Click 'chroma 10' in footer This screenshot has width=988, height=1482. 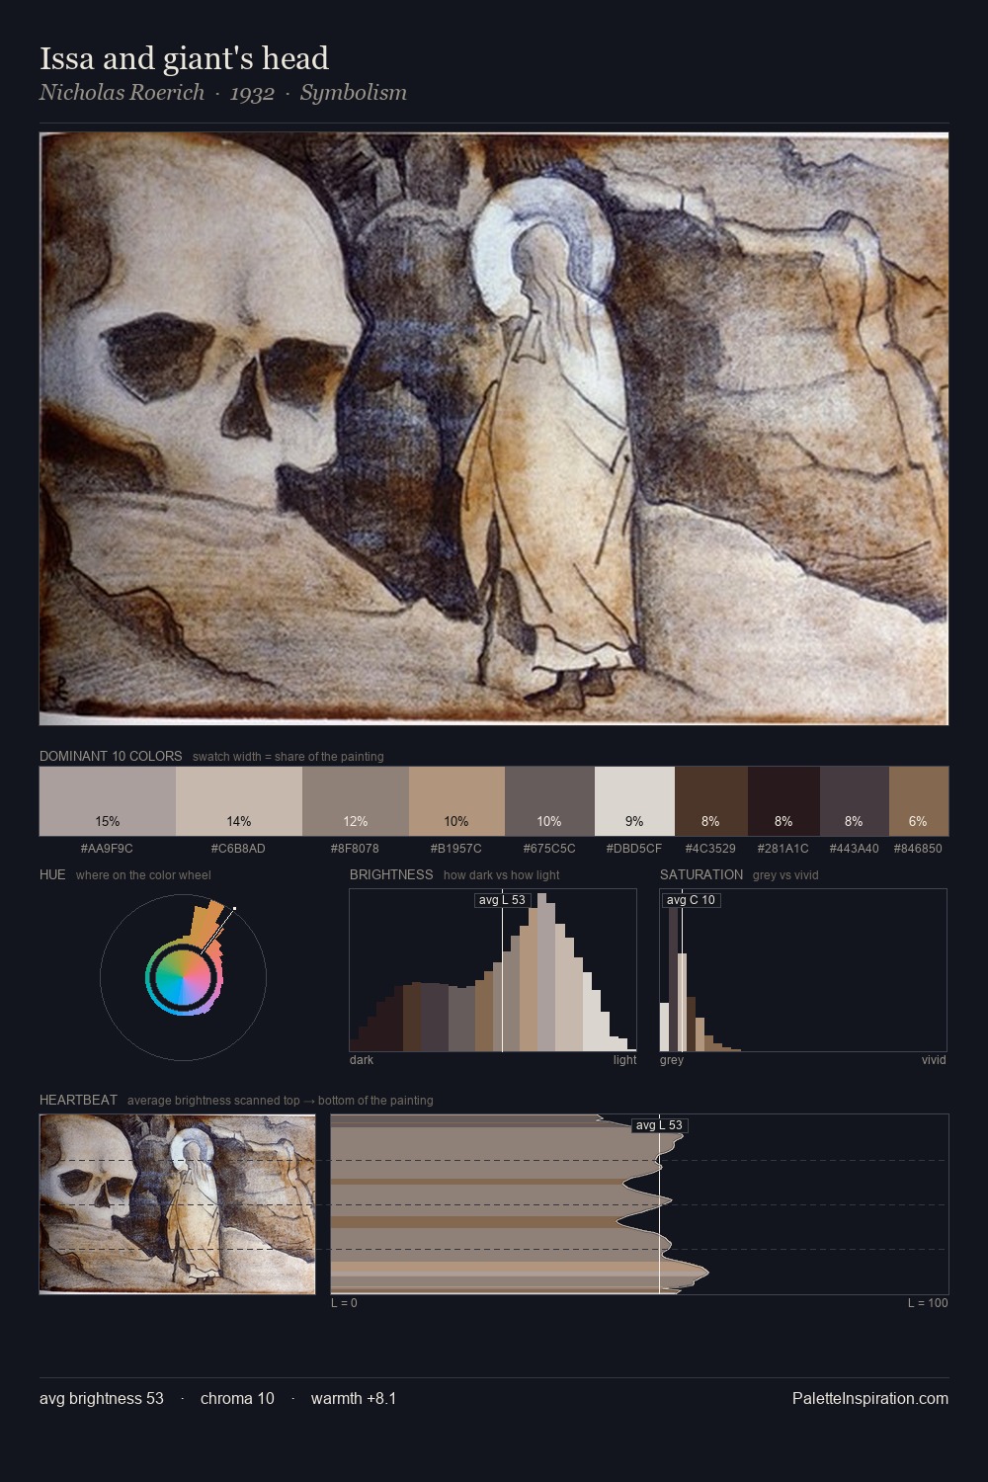point(237,1398)
